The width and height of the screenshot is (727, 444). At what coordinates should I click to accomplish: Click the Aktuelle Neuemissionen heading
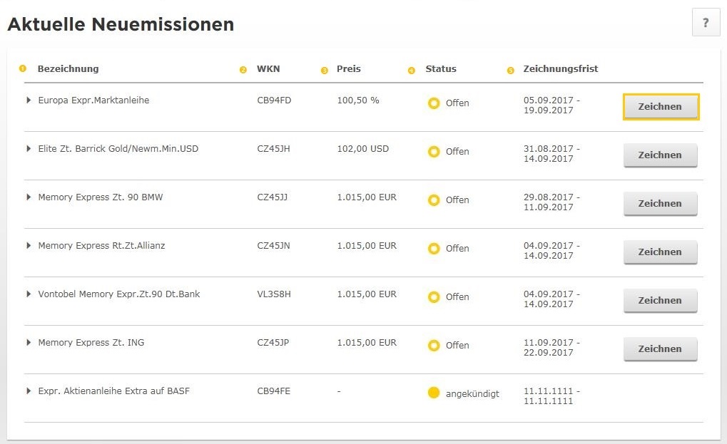(121, 24)
